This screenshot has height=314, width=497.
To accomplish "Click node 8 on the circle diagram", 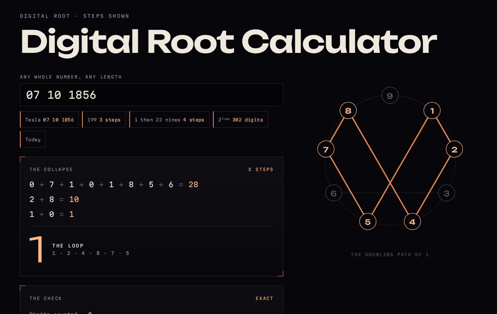I will [x=348, y=111].
